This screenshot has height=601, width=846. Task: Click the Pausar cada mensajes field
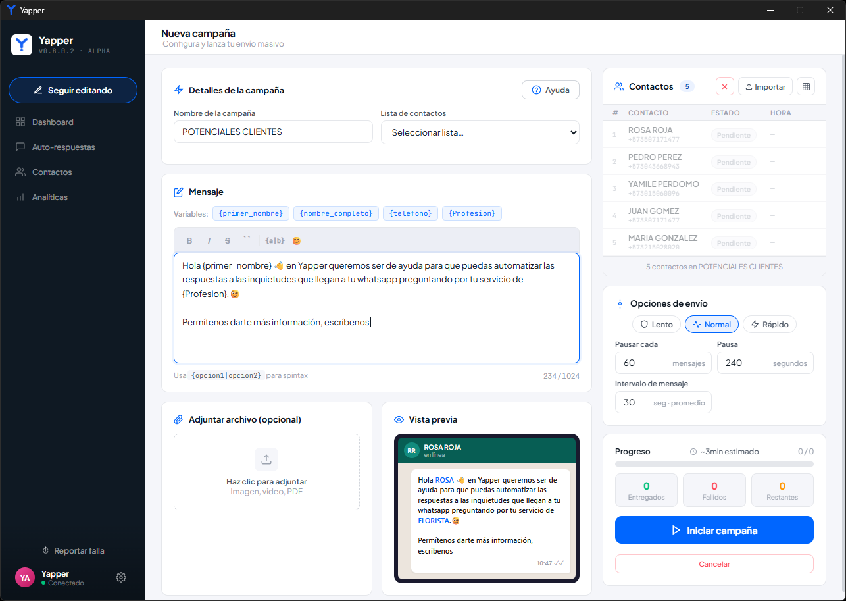(x=663, y=363)
